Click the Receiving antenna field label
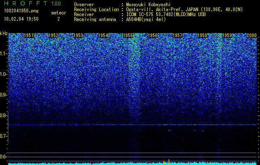Screen dimensions: 260x165 95,19
